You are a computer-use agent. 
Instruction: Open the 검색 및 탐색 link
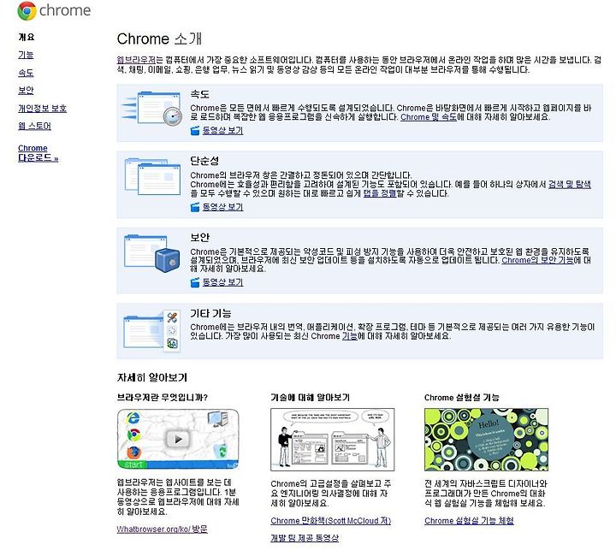[x=570, y=184]
